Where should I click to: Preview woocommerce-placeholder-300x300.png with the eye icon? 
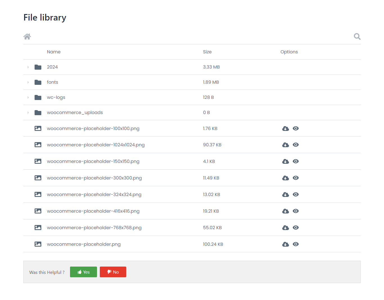pyautogui.click(x=296, y=178)
